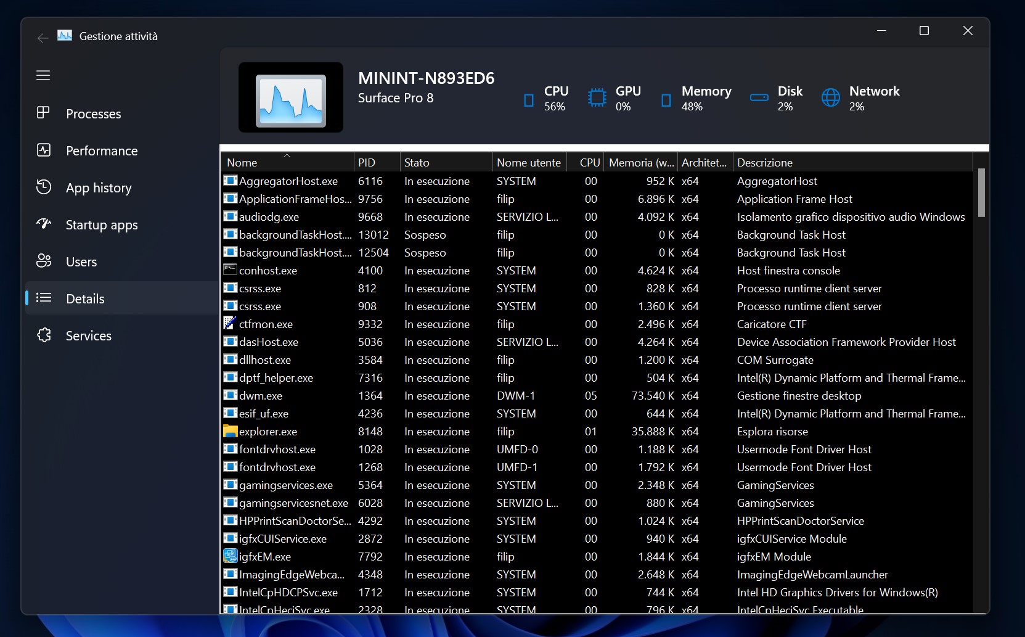Viewport: 1025px width, 637px height.
Task: Click the Performance graph icon
Action: point(44,150)
